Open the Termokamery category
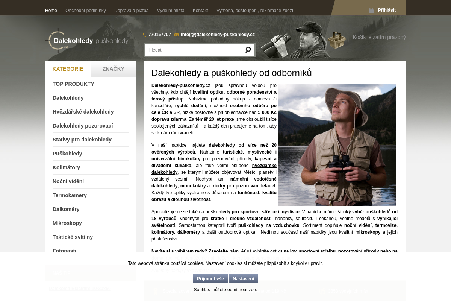451x301 pixels. [x=70, y=195]
